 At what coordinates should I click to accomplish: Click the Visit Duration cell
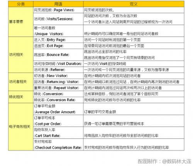click(58, 64)
